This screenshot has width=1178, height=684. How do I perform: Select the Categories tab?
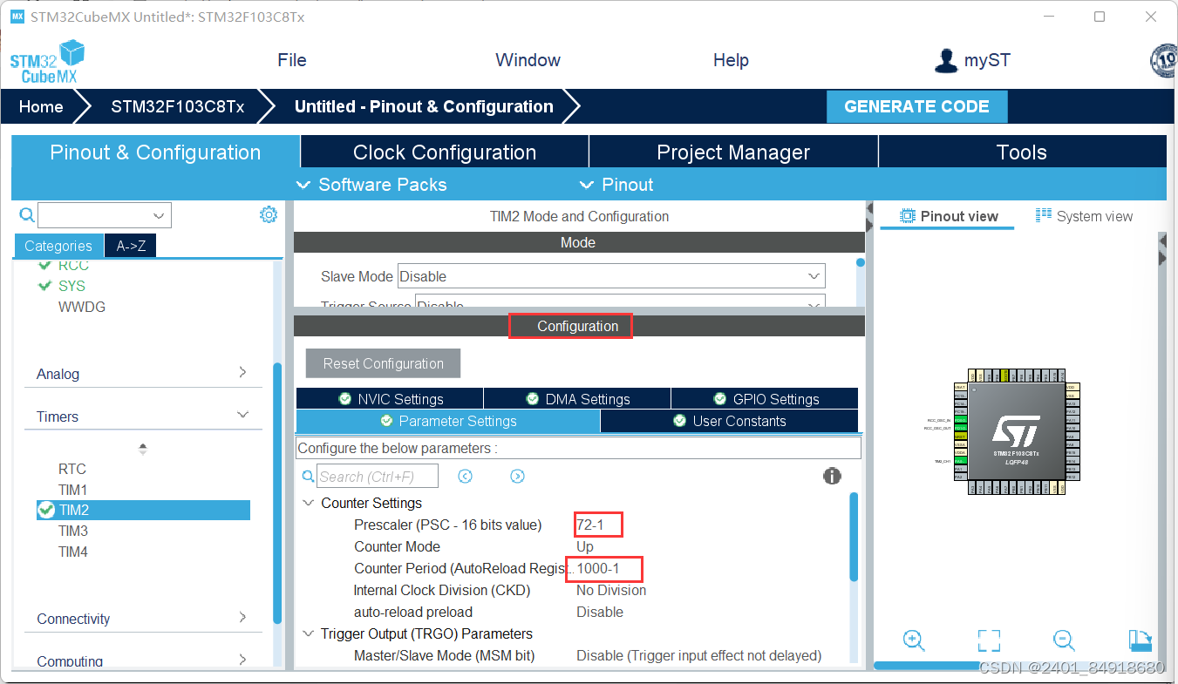pos(58,246)
